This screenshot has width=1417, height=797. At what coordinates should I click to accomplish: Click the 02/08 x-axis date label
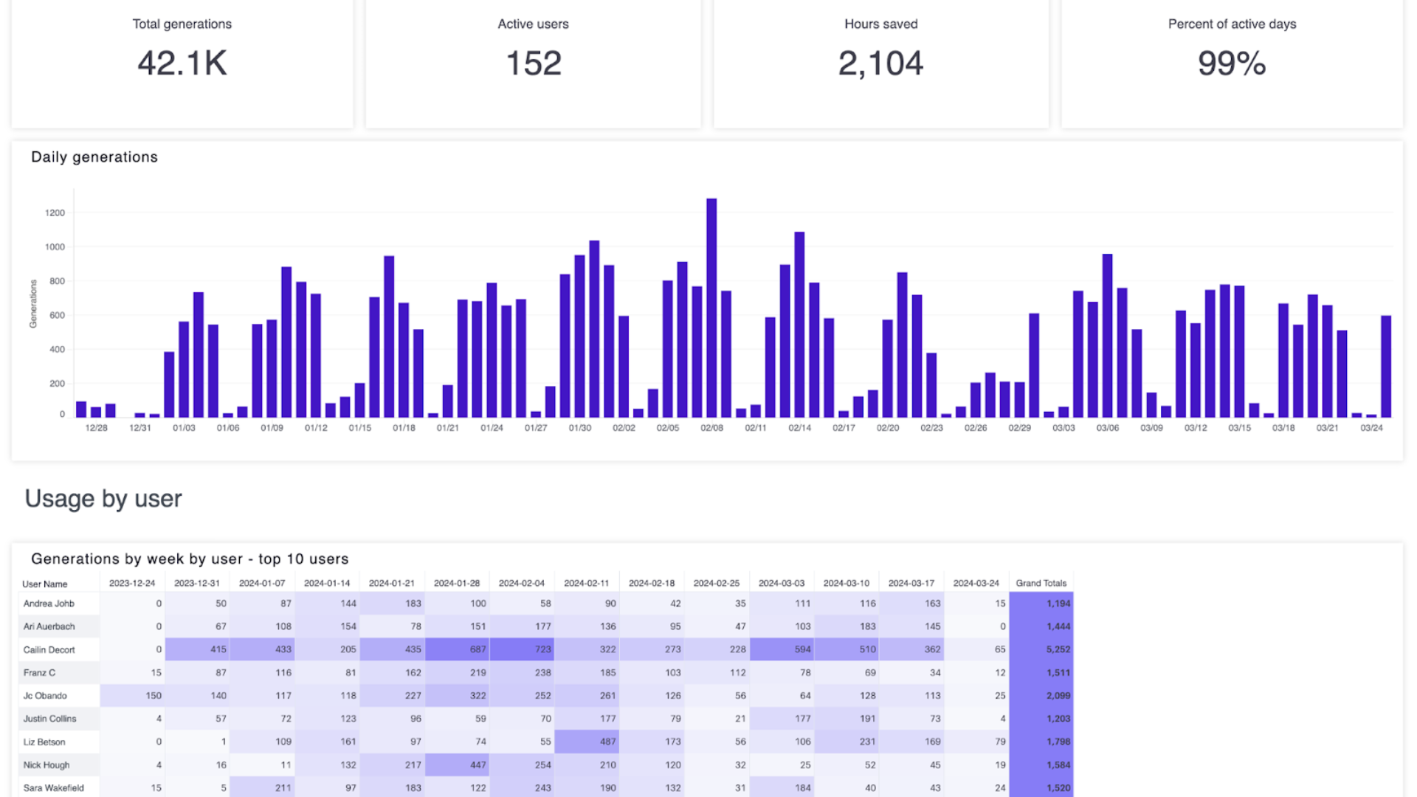pos(711,428)
